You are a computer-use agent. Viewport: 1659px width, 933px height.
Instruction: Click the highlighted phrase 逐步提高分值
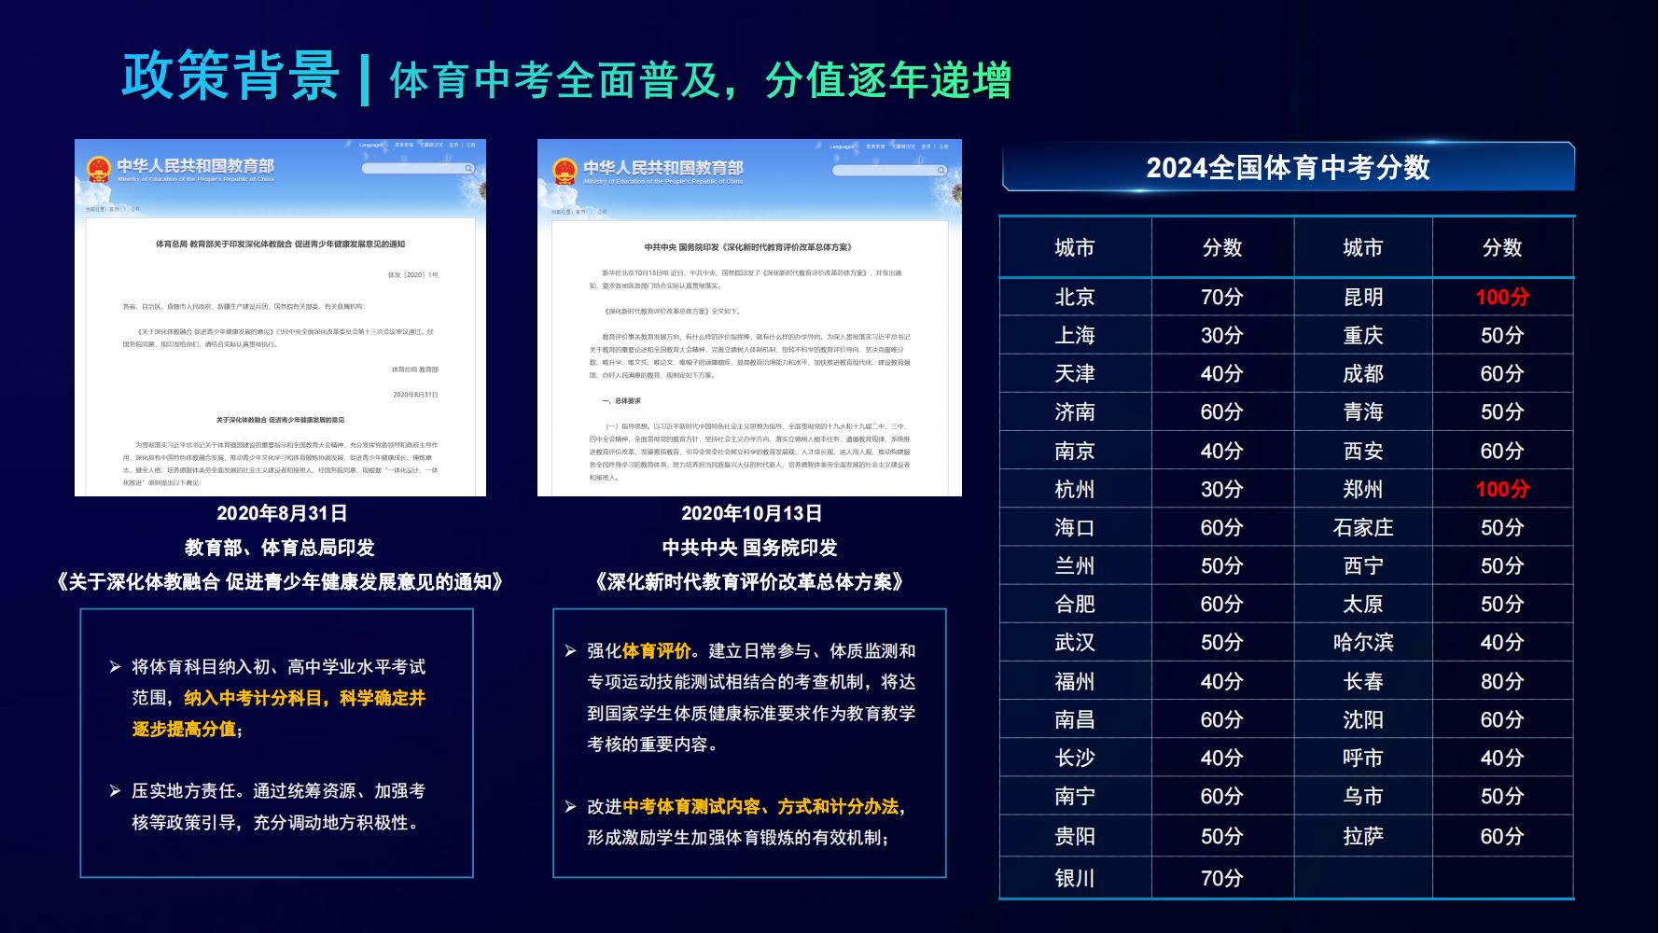tap(184, 729)
